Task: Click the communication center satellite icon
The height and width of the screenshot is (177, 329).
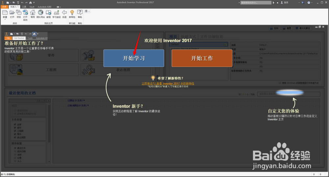Action: tap(273, 3)
